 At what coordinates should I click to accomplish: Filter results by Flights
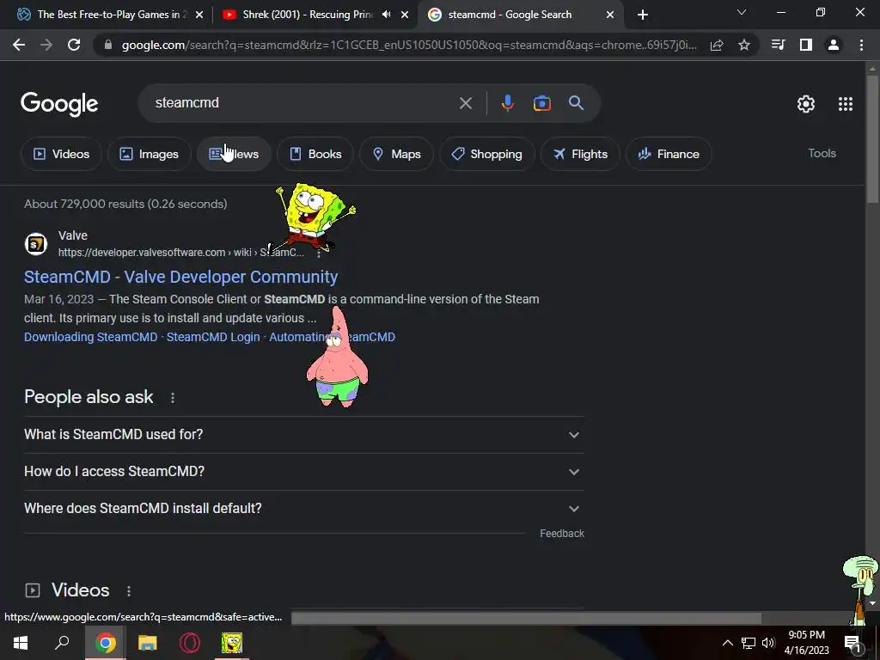coord(580,154)
